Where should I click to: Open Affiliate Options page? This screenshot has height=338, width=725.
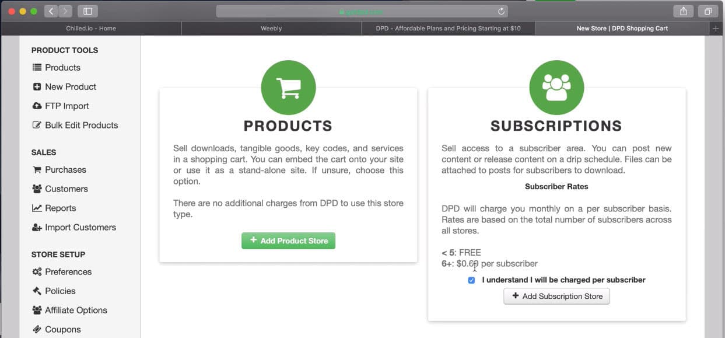[x=76, y=311]
